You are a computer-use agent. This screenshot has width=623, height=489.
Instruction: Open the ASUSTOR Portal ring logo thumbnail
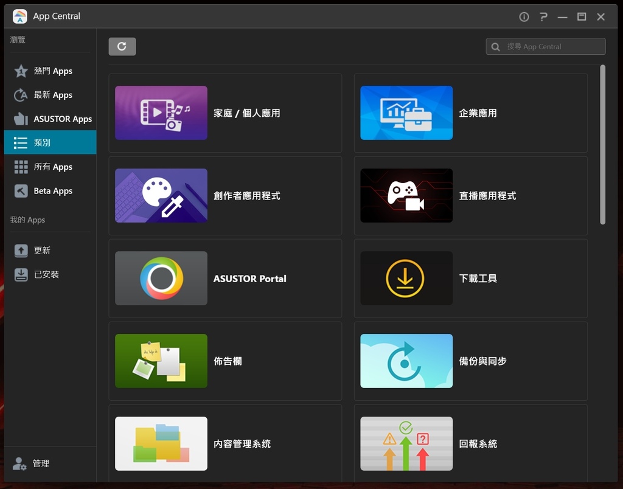(161, 278)
